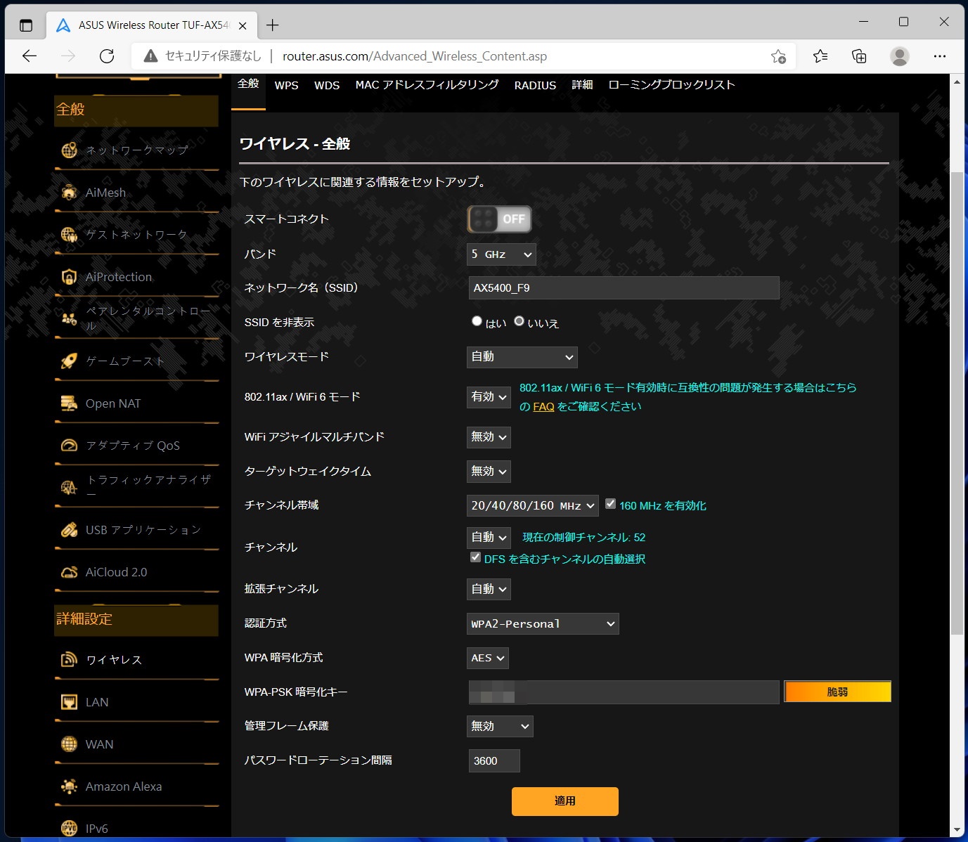Open LAN settings icon
Viewport: 968px width, 842px height.
pos(69,702)
